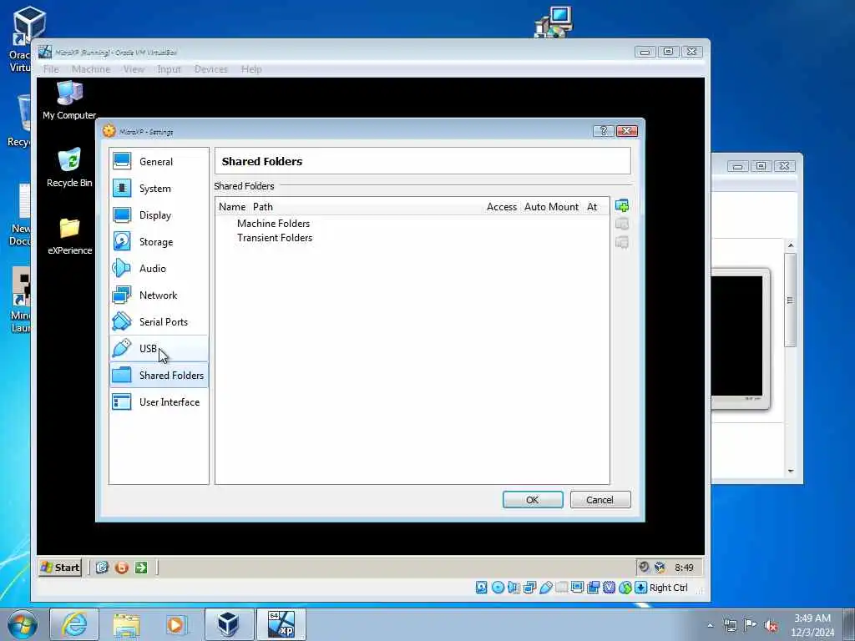
Task: Show hidden tray icons arrow
Action: (x=710, y=625)
